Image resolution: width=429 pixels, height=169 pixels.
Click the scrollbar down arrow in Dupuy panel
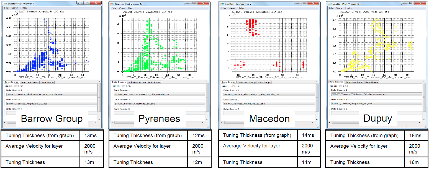click(423, 119)
